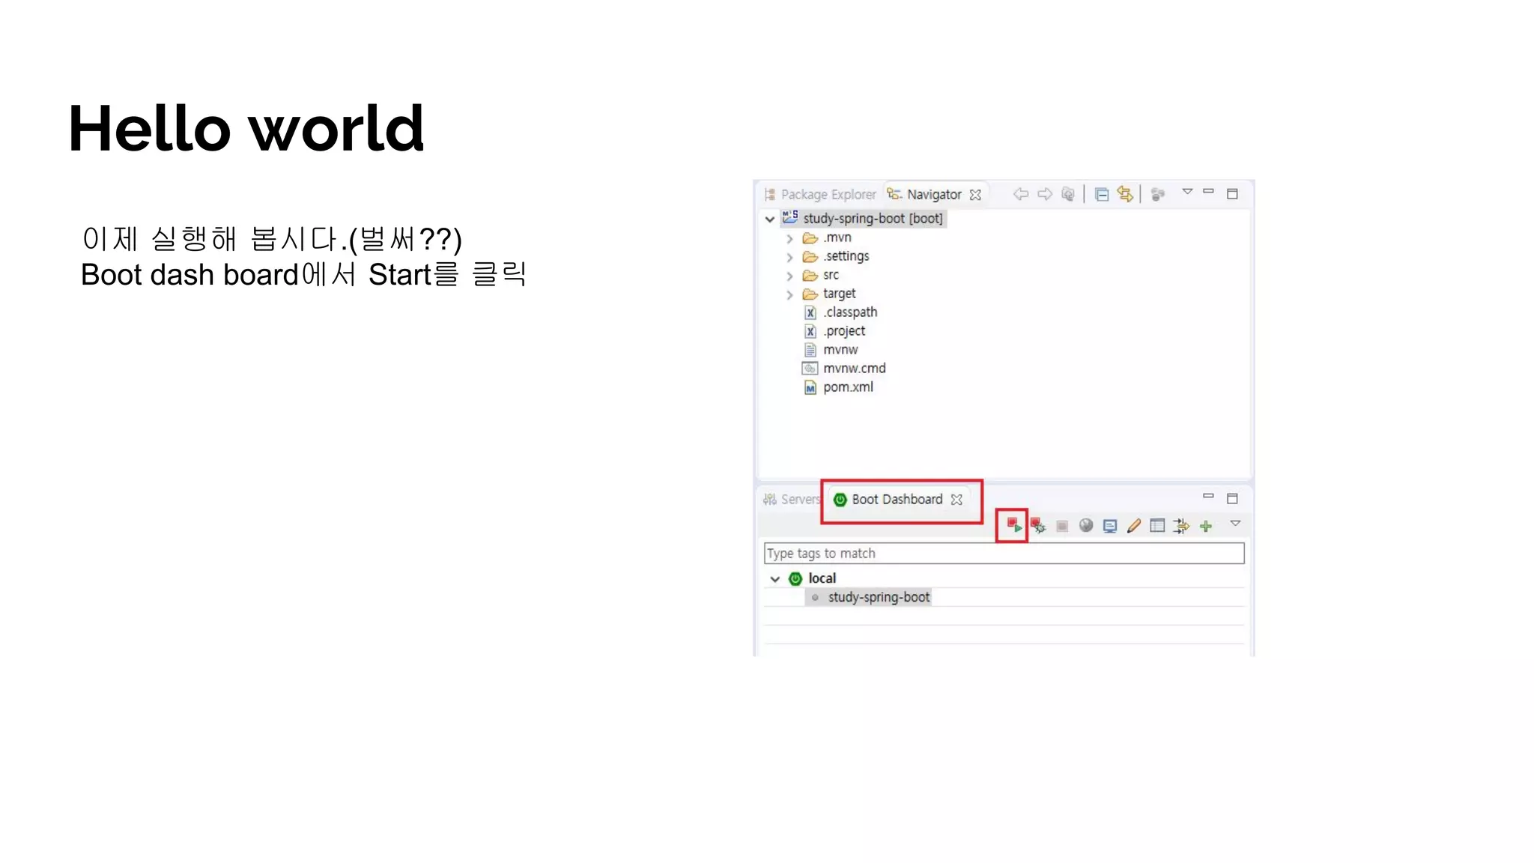The height and width of the screenshot is (863, 1534).
Task: Click the green plus add target icon
Action: tap(1206, 527)
